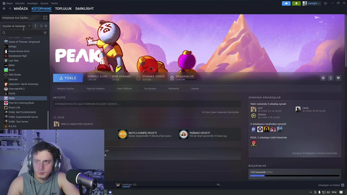Open friend eno's avatar
Image resolution: width=347 pixels, height=195 pixels.
(253, 109)
